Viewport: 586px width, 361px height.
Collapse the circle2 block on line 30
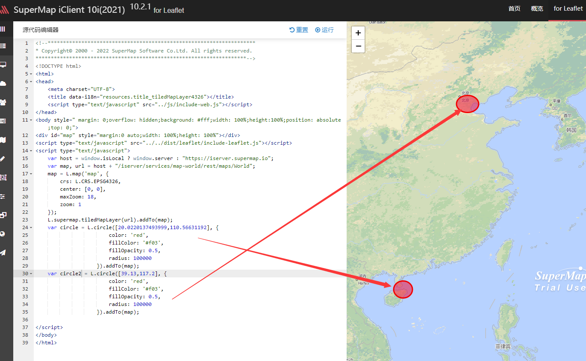coord(32,274)
